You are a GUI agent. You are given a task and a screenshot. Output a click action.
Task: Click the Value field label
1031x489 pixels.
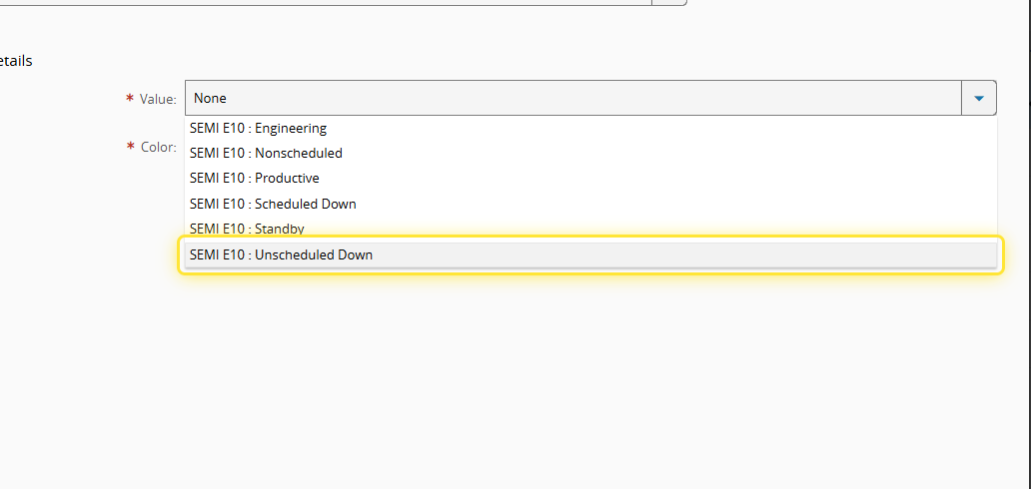click(157, 99)
